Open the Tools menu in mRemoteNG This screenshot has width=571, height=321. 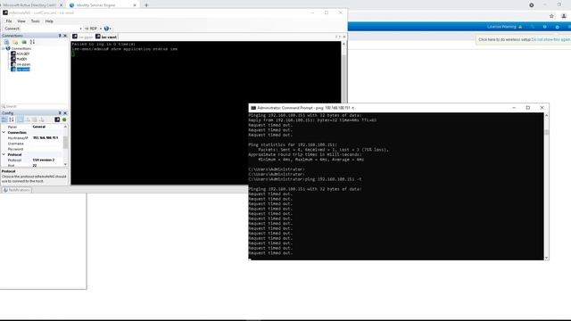coord(36,21)
